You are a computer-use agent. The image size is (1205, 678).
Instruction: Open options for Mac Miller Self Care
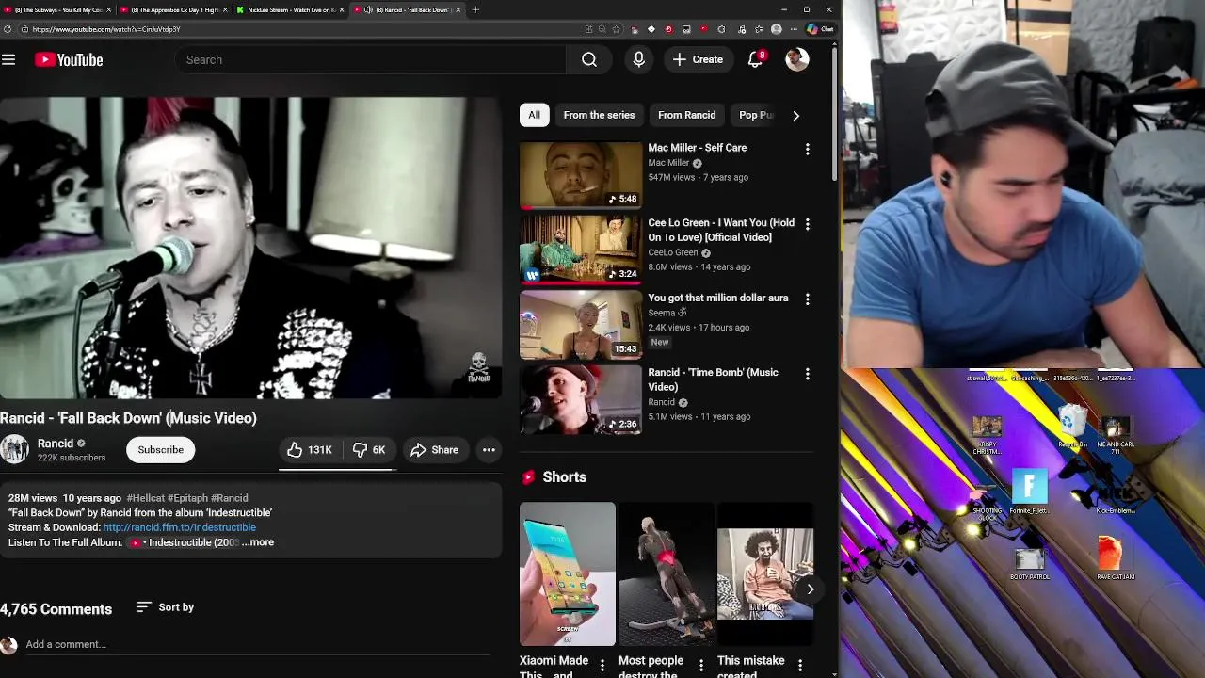click(807, 149)
